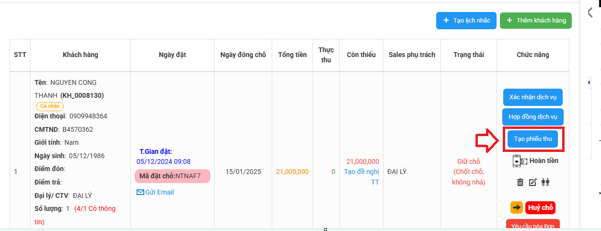Click the Tạo phiếu thu button

click(x=533, y=139)
